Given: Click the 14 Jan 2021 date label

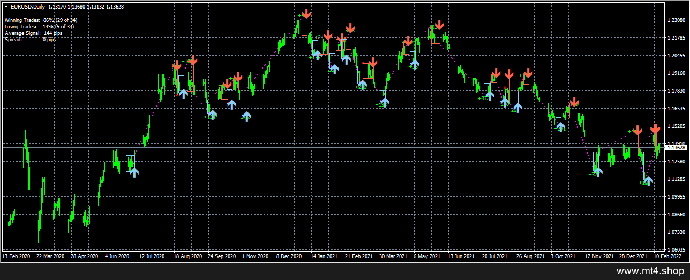Looking at the screenshot, I should pyautogui.click(x=325, y=256).
